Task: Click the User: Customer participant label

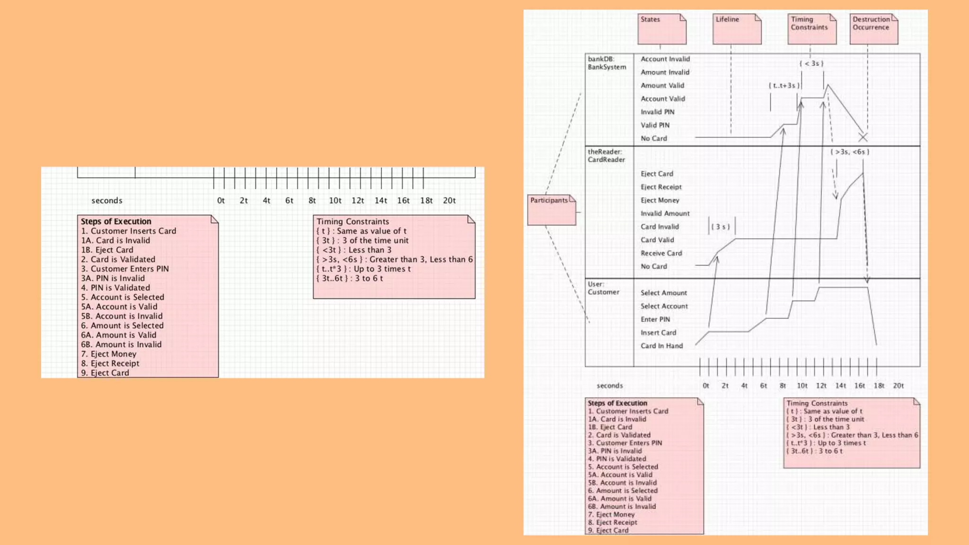Action: (603, 288)
